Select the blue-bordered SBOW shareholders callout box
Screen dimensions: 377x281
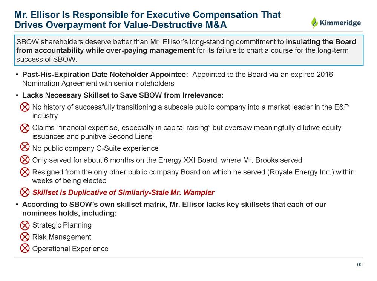point(188,50)
